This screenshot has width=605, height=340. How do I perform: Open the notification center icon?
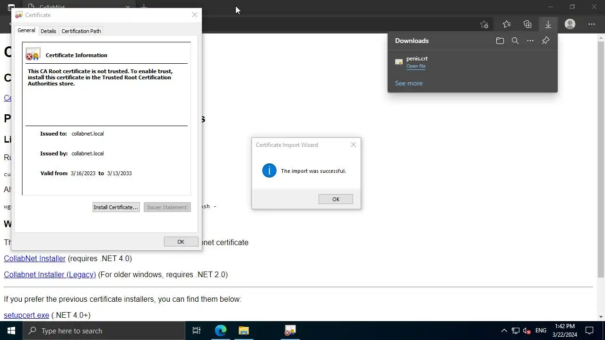click(x=589, y=331)
